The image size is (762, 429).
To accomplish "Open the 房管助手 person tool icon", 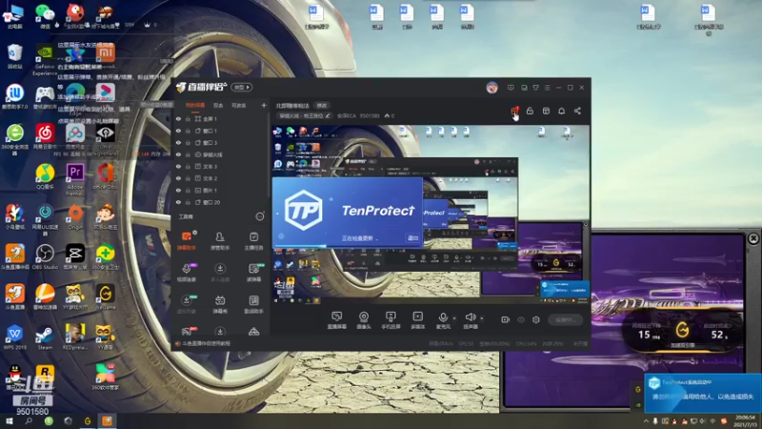I will click(220, 240).
